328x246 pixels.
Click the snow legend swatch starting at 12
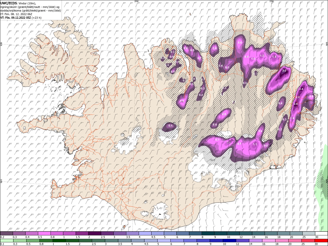[246, 233]
